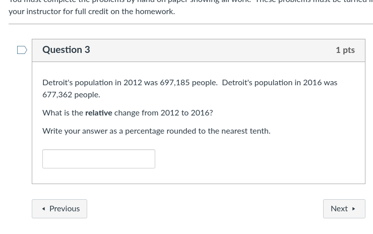
Task: Click 'Detroit's population in 2016 was' phrase
Action: point(280,83)
